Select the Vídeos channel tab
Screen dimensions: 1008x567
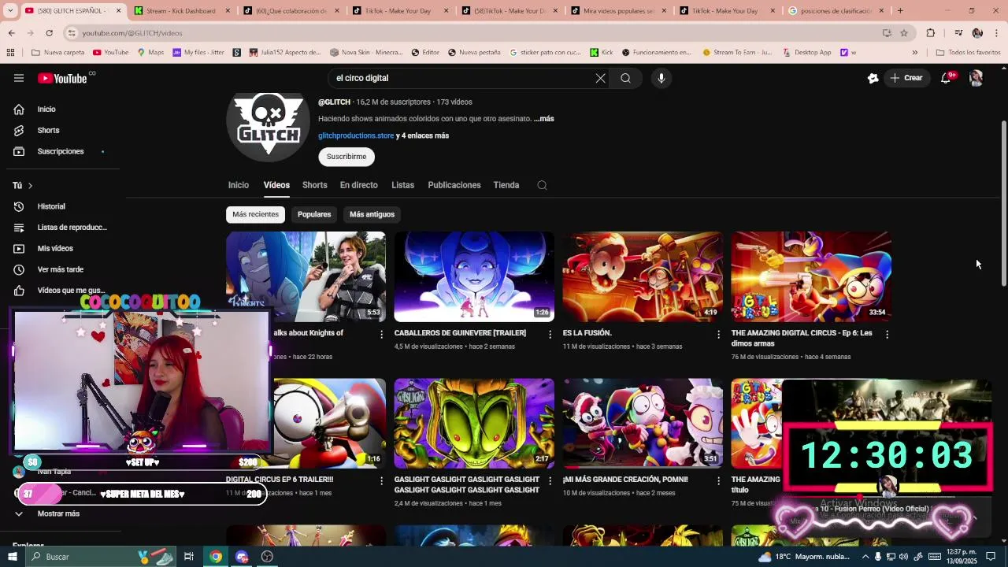point(276,185)
